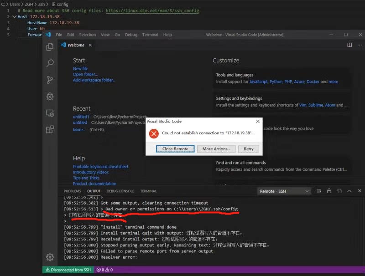Viewport: 365px width, 276px height.
Task: Click the .ssh breadcrumb segment
Action: pos(42,4)
